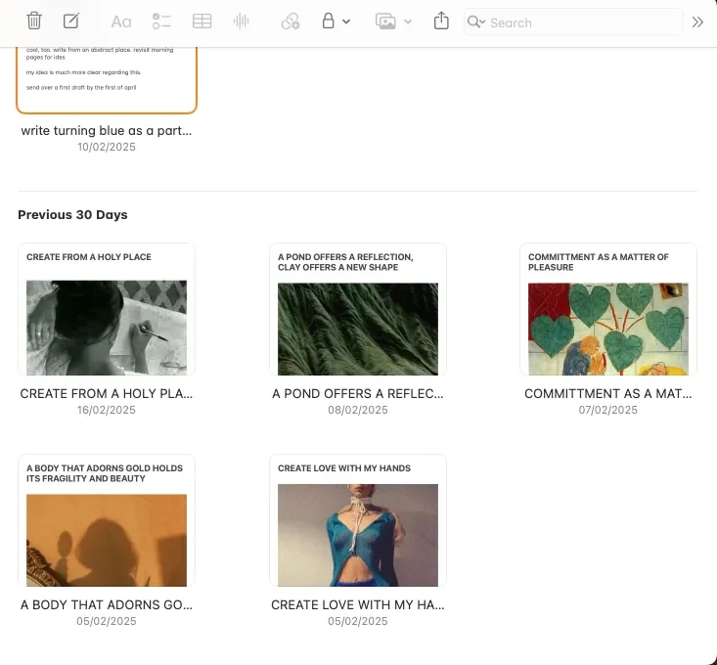717x665 pixels.
Task: Click the date 08/02/2025
Action: pos(358,410)
